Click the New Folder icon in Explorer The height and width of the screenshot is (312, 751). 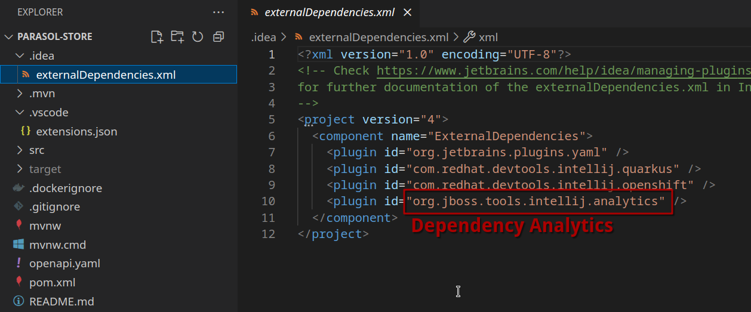tap(177, 37)
